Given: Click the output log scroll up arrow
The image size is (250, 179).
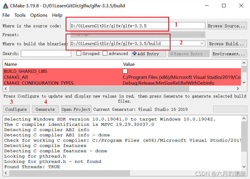Looking at the screenshot, I should (244, 118).
